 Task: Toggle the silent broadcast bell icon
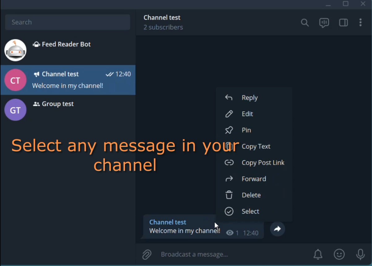pyautogui.click(x=318, y=254)
